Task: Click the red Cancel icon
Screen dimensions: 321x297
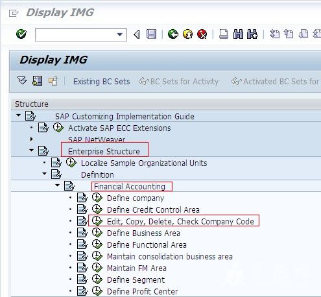Action: pyautogui.click(x=202, y=34)
